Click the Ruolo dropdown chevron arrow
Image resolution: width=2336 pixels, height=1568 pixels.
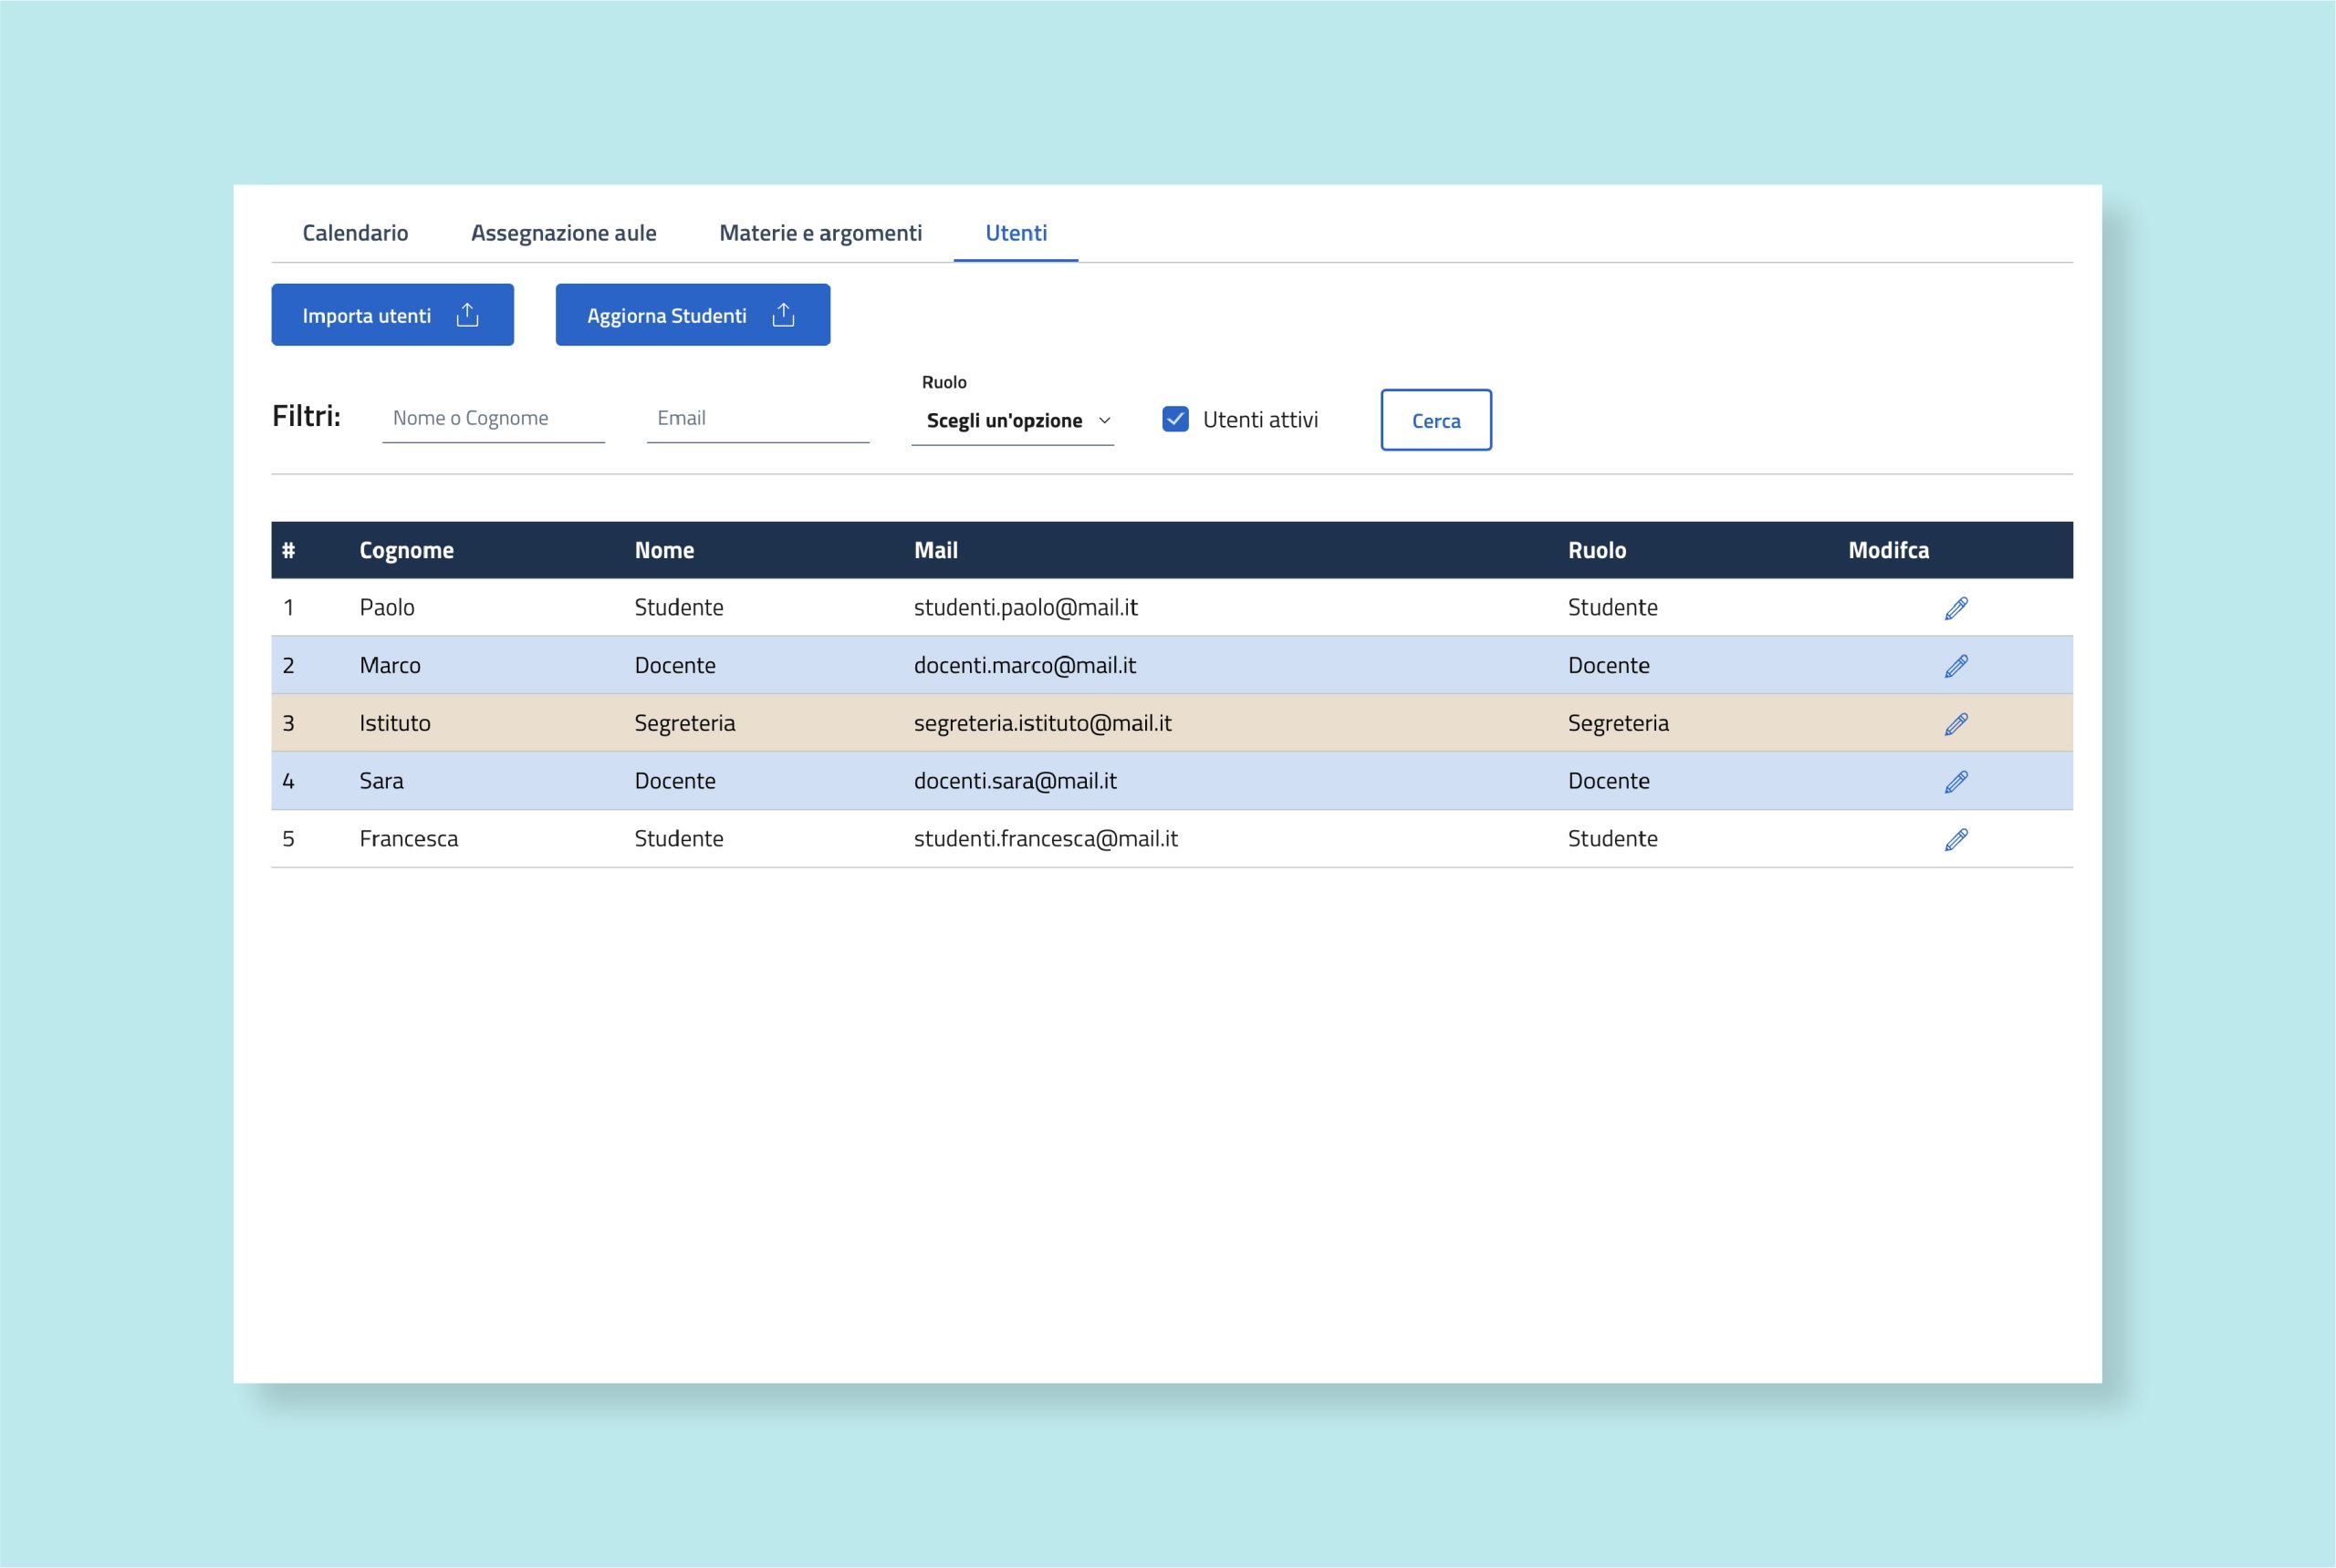click(x=1104, y=420)
